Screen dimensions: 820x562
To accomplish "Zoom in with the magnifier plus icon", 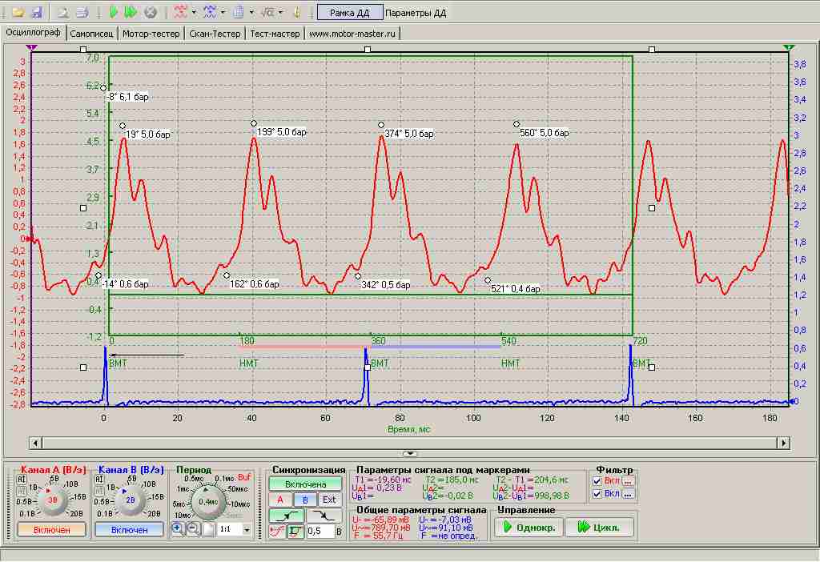I will (x=177, y=528).
